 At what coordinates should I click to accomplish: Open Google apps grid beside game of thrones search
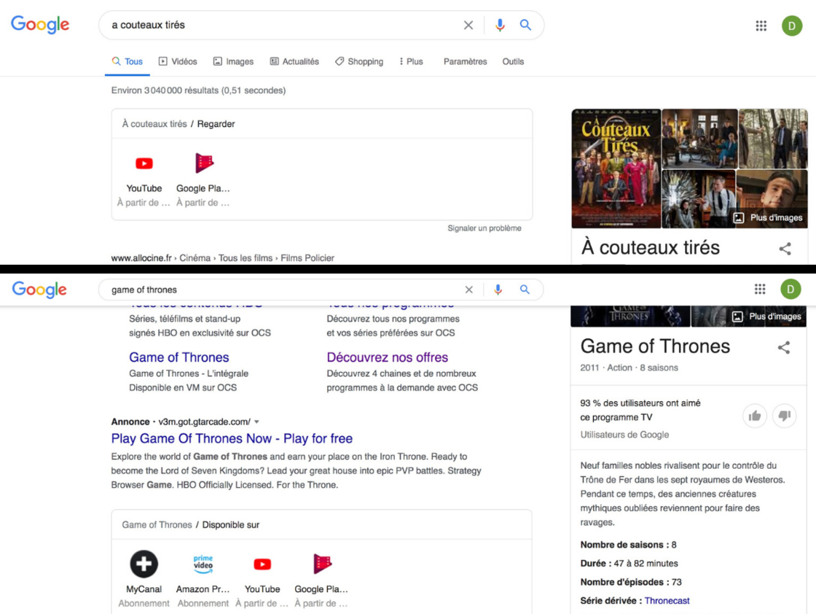point(760,289)
